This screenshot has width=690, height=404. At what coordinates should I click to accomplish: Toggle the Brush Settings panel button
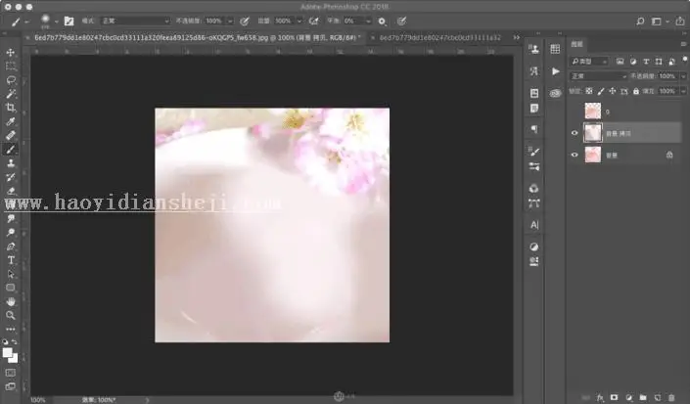(69, 21)
